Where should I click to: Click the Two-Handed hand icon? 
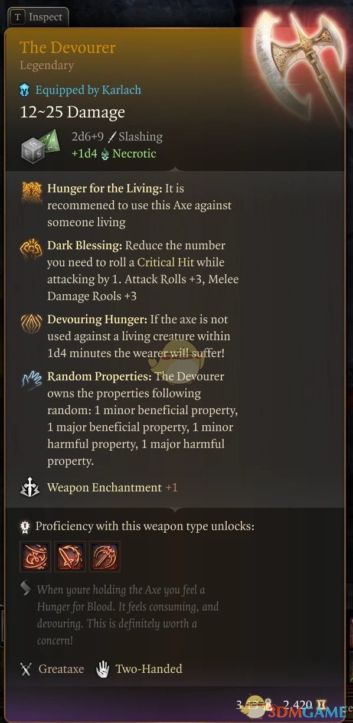coord(103,669)
